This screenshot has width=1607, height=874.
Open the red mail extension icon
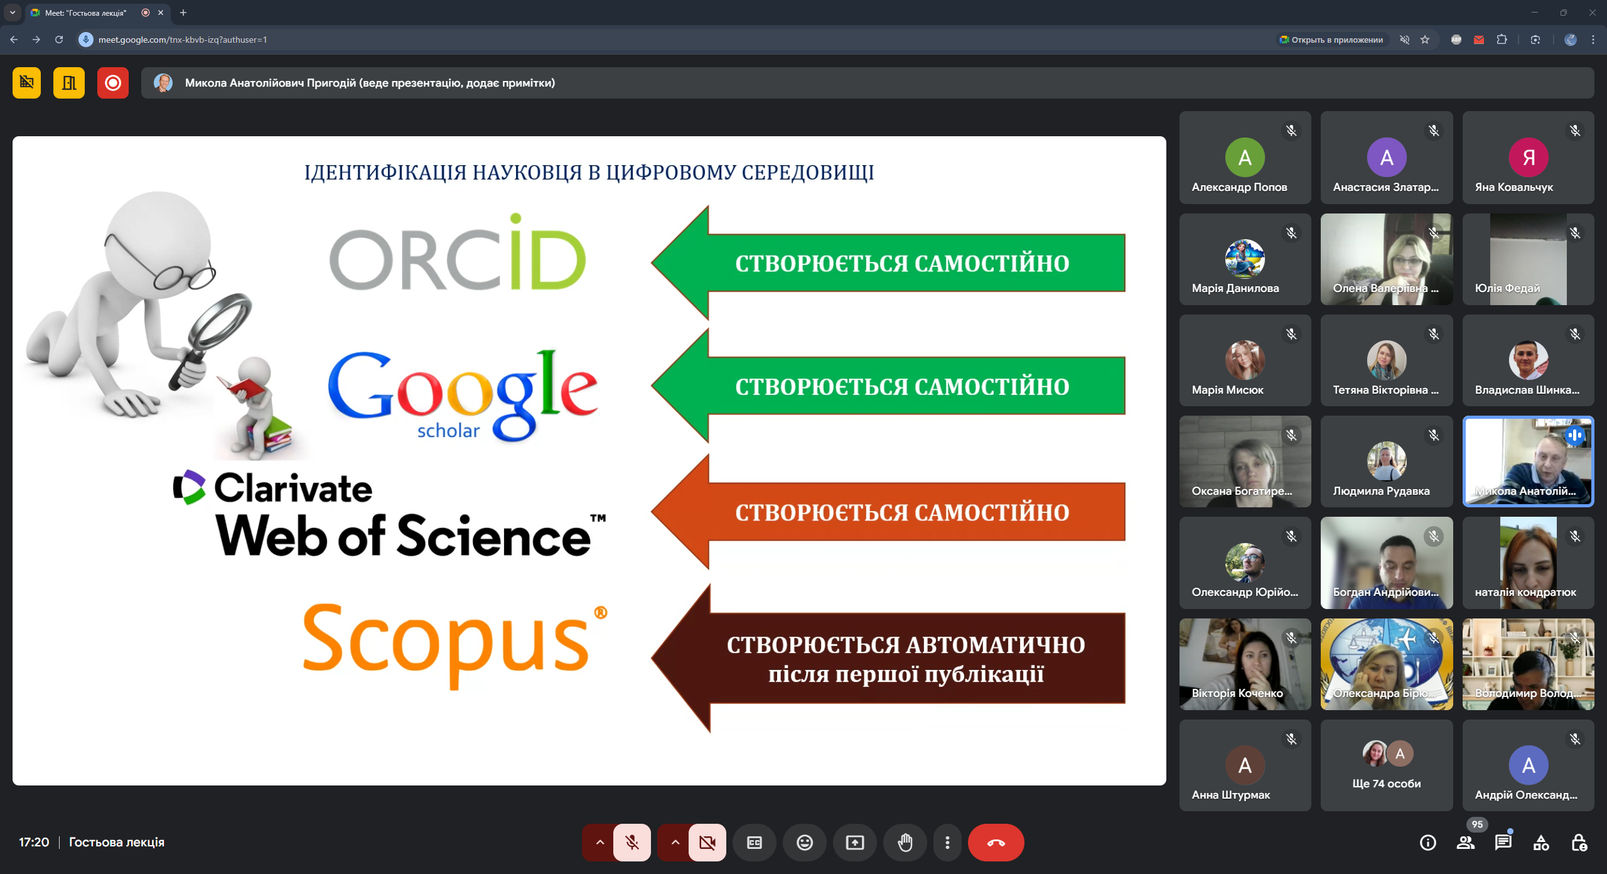click(x=1479, y=40)
